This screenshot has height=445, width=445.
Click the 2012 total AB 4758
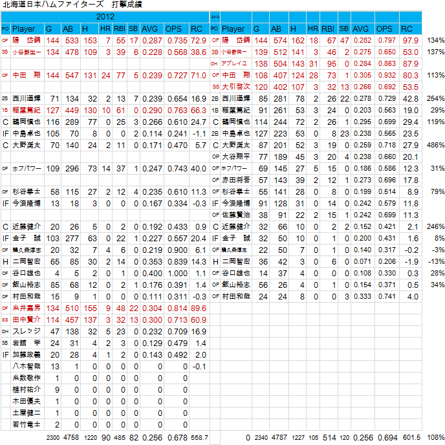click(x=71, y=438)
